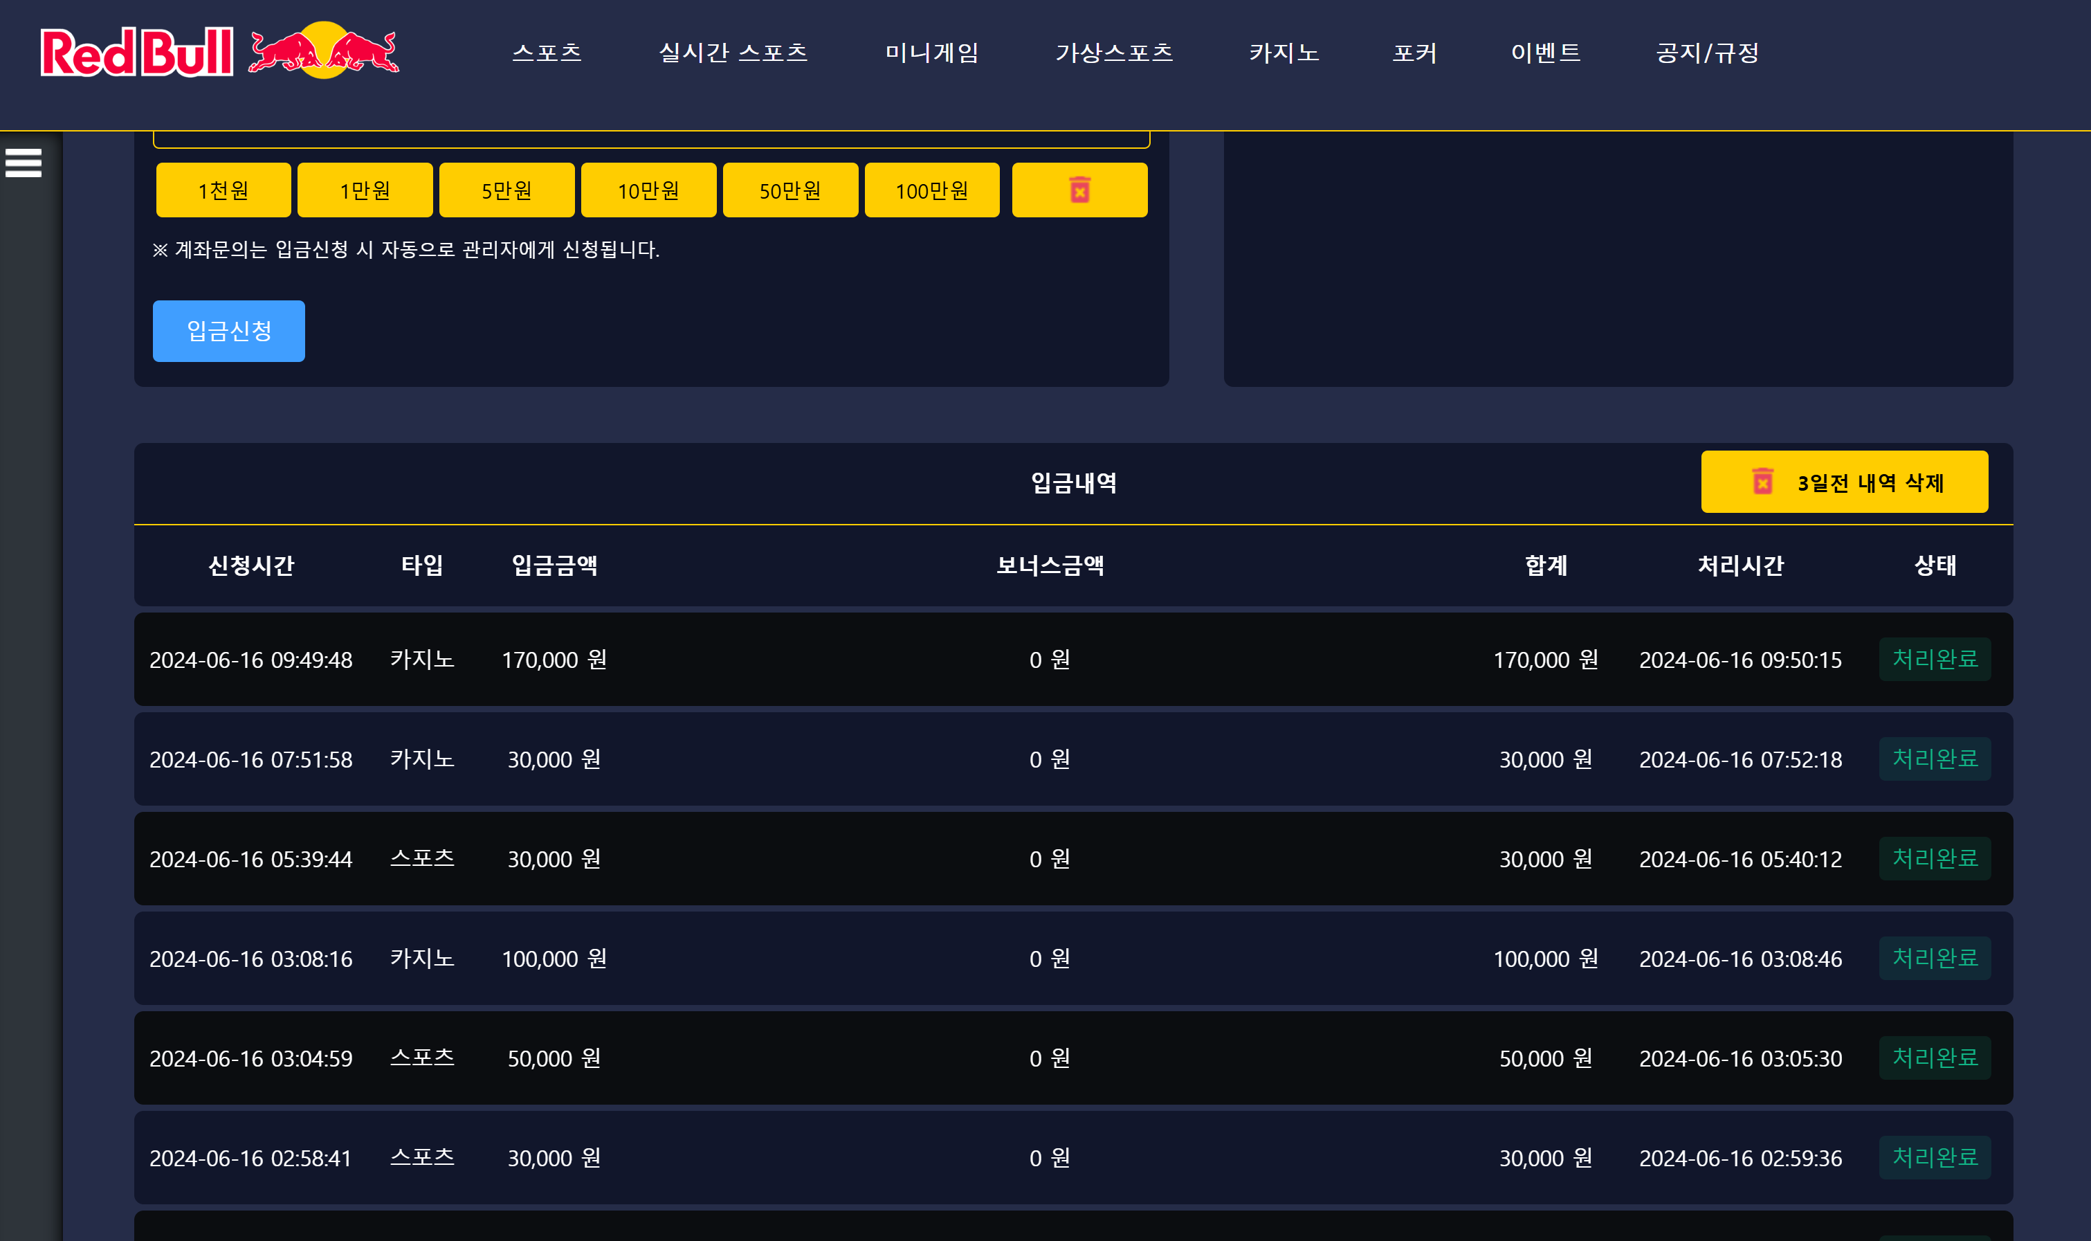Navigate to the 포커 menu
This screenshot has height=1241, width=2091.
pos(1414,53)
